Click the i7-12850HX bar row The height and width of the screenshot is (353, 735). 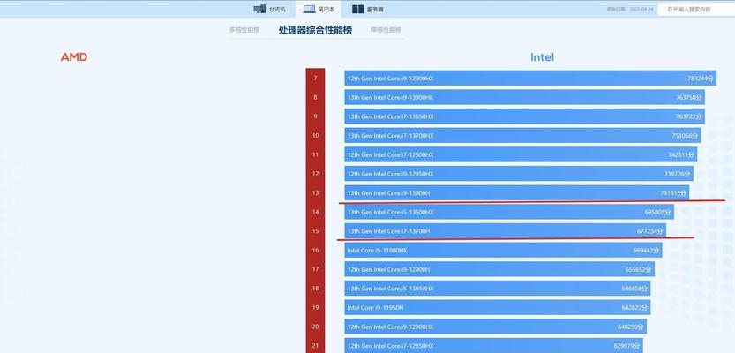coord(493,346)
